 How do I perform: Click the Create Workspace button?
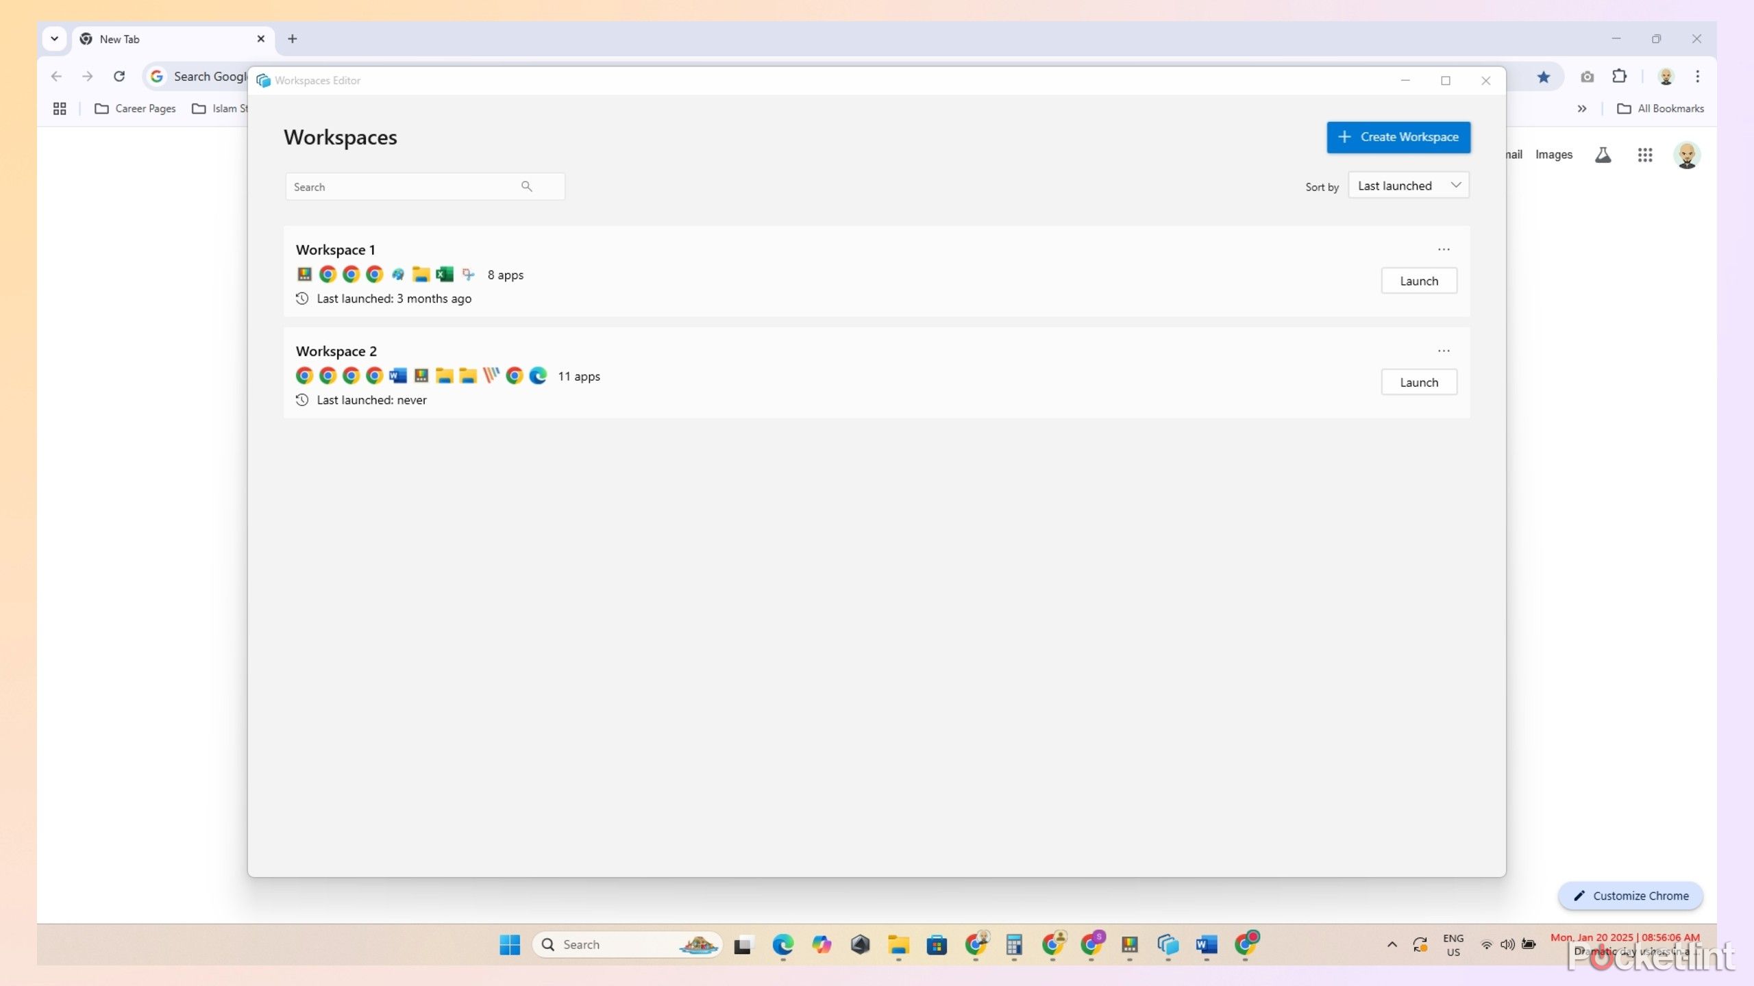(1398, 136)
